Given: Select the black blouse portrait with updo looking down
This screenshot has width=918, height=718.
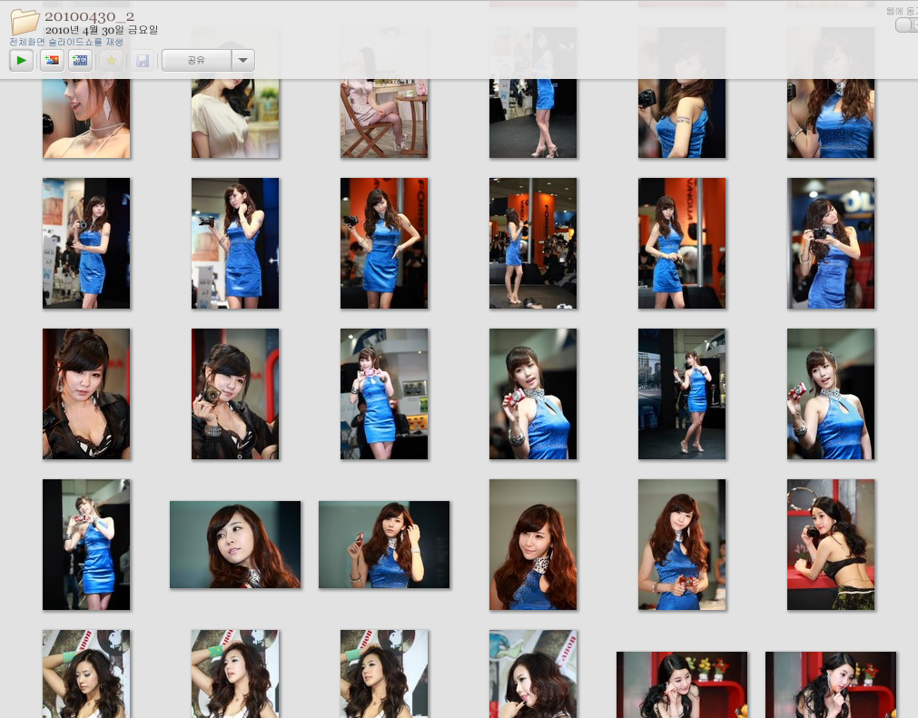Looking at the screenshot, I should pos(86,394).
